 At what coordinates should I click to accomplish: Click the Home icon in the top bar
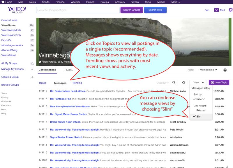(x=3, y=2)
